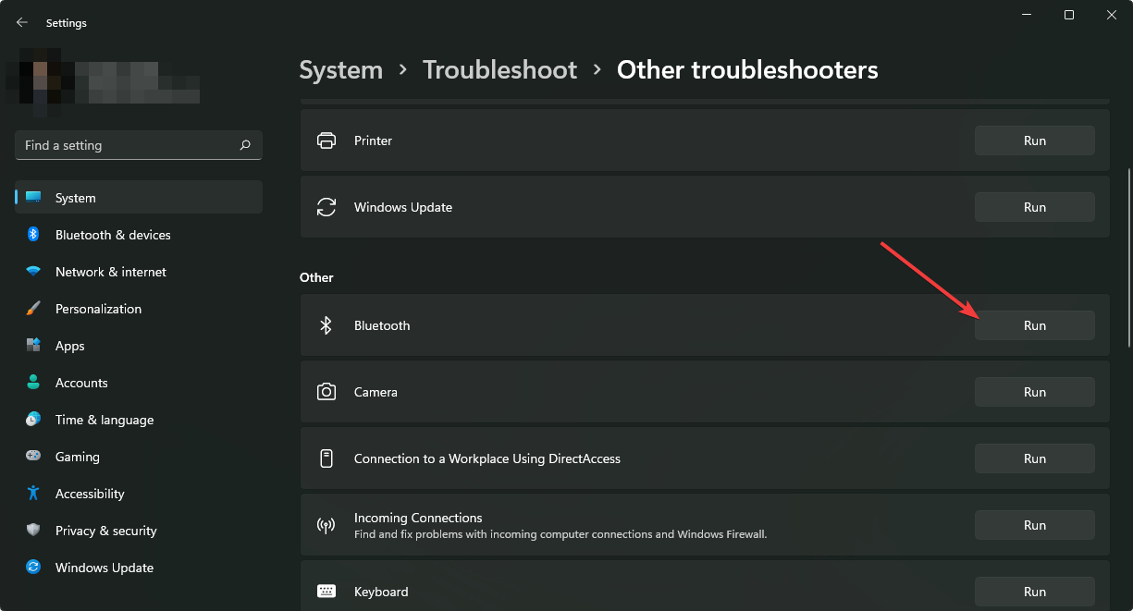Image resolution: width=1133 pixels, height=611 pixels.
Task: Click the Bluetooth & devices sidebar icon
Action: coord(33,235)
